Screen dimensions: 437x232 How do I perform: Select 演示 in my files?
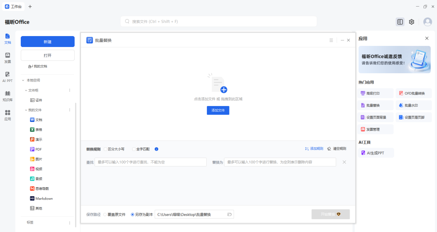click(x=36, y=139)
